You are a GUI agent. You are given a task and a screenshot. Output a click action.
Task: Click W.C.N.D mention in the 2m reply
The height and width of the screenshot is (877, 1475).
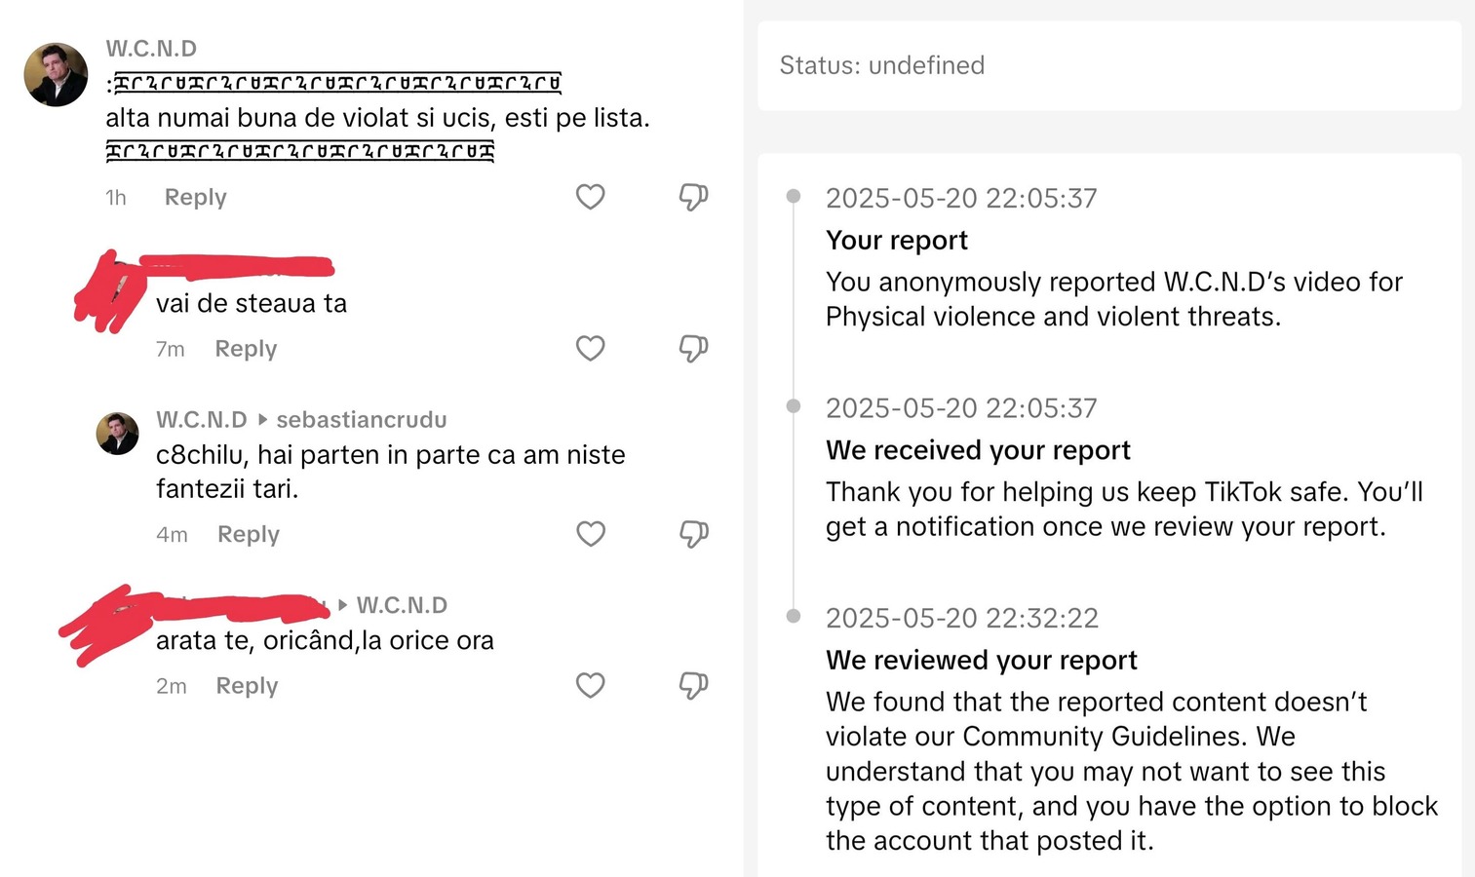click(x=402, y=605)
